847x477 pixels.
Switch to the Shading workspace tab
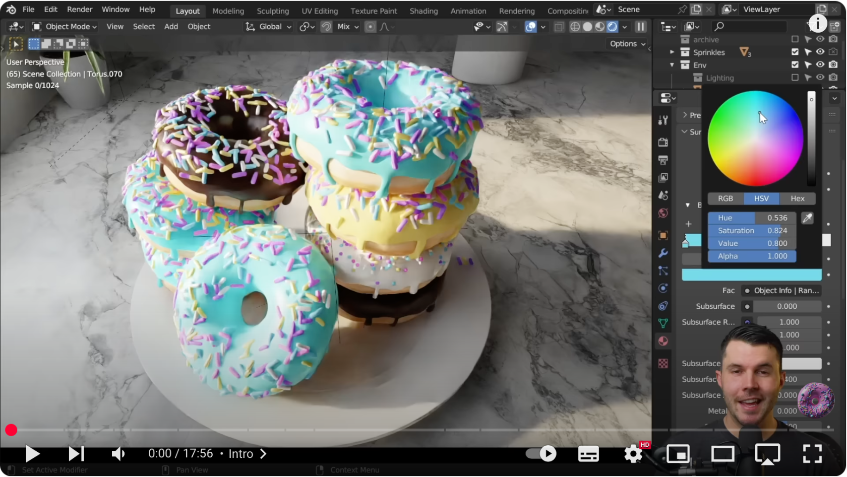[423, 11]
